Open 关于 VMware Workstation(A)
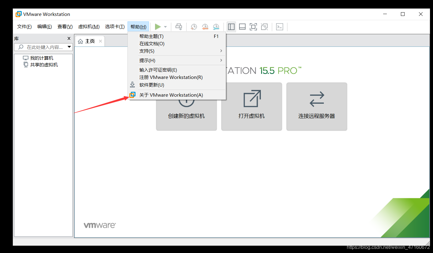 pyautogui.click(x=177, y=95)
